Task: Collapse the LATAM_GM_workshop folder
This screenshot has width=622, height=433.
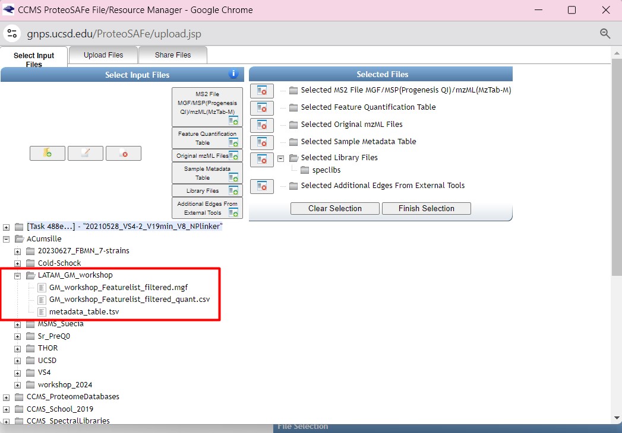Action: pyautogui.click(x=18, y=275)
